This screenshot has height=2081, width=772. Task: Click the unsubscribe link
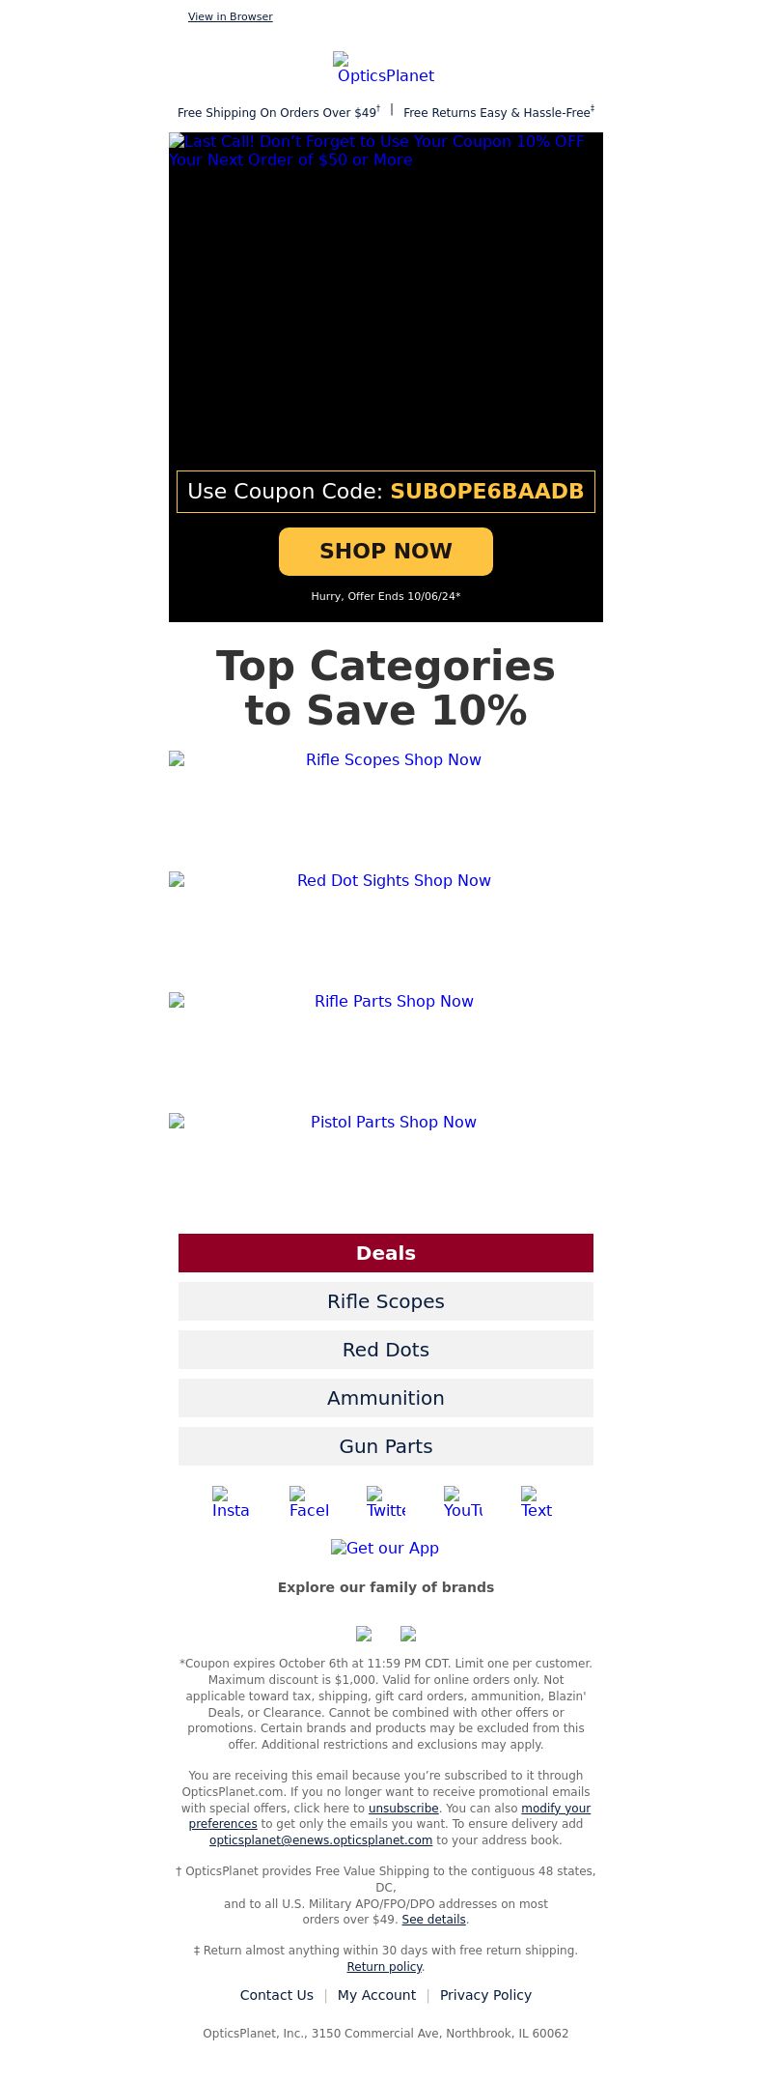(x=403, y=1808)
